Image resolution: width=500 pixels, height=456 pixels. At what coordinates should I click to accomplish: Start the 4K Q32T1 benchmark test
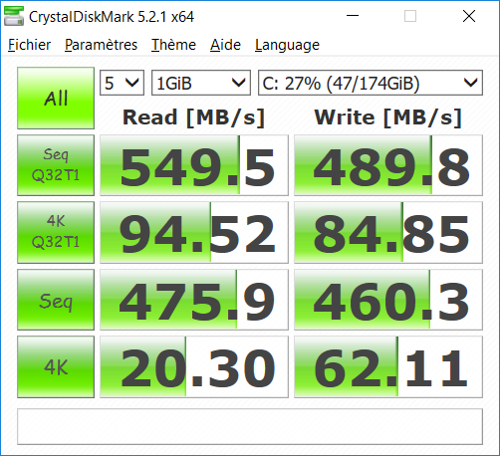56,232
